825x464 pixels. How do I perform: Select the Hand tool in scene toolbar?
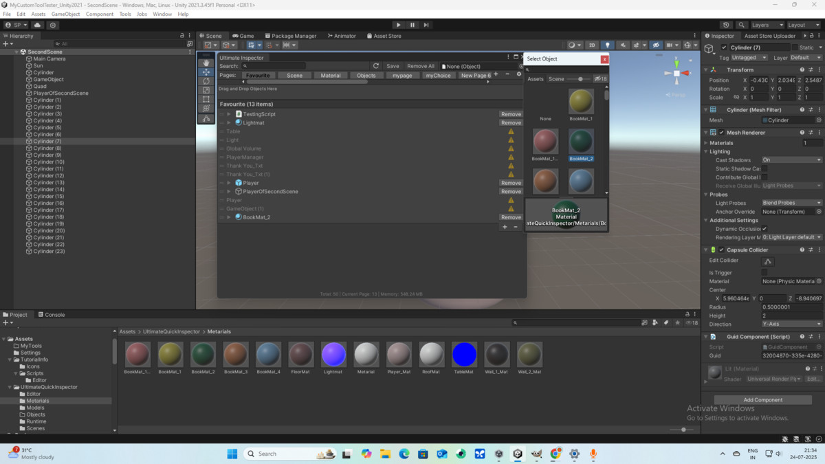[206, 63]
